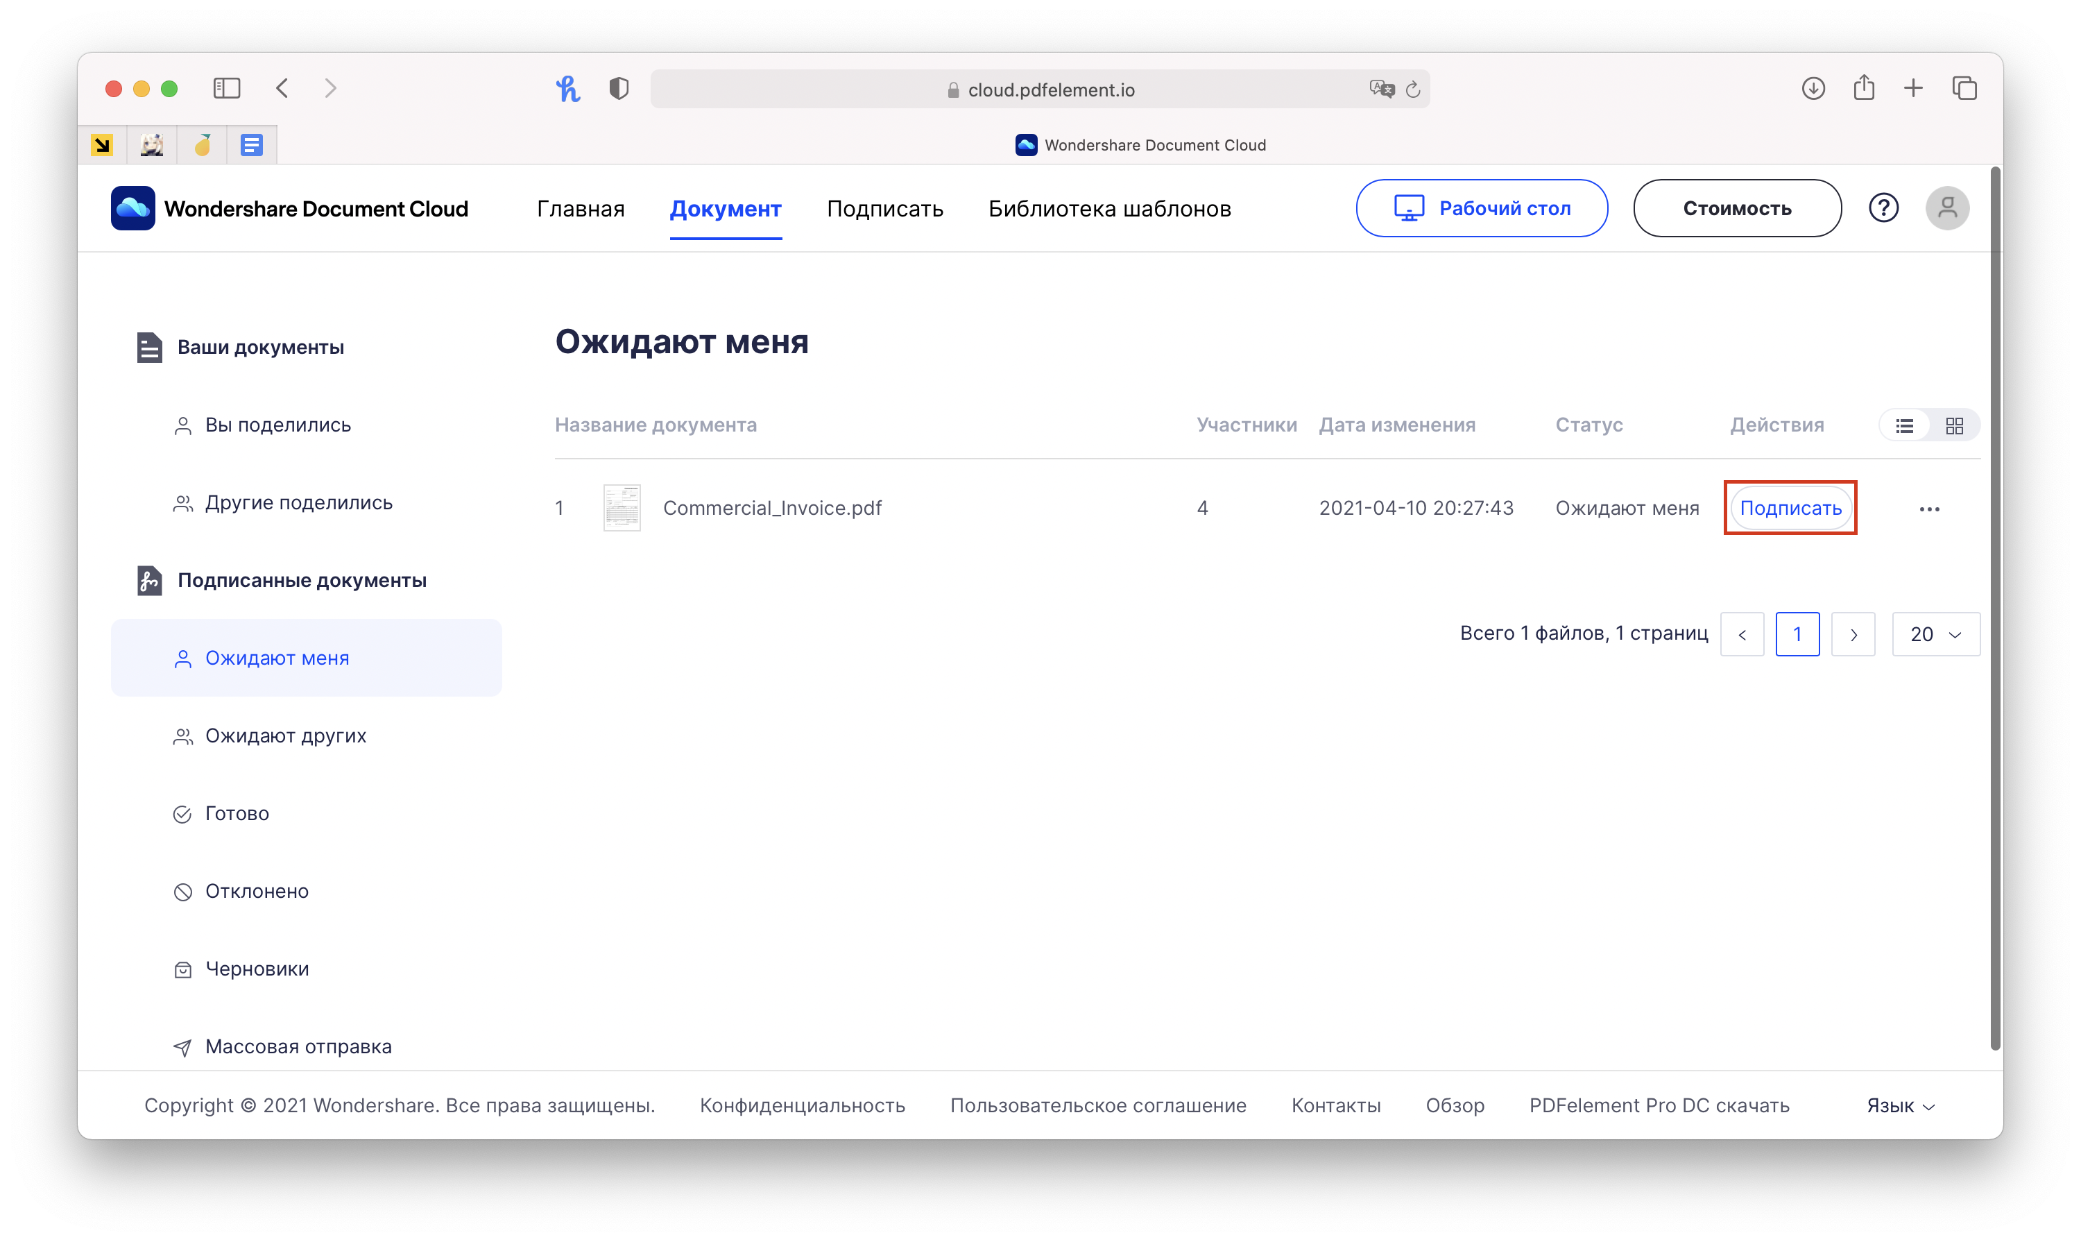
Task: Click the translate icon in address bar
Action: coord(1382,89)
